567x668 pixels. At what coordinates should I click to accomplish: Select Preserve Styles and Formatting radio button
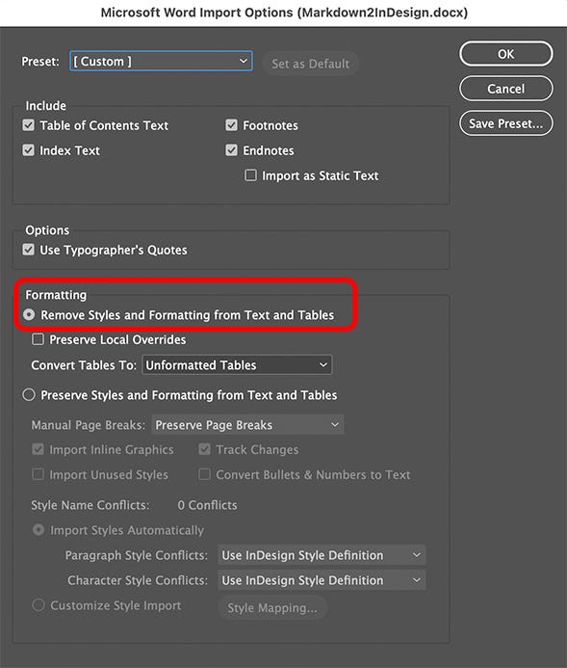pos(29,395)
